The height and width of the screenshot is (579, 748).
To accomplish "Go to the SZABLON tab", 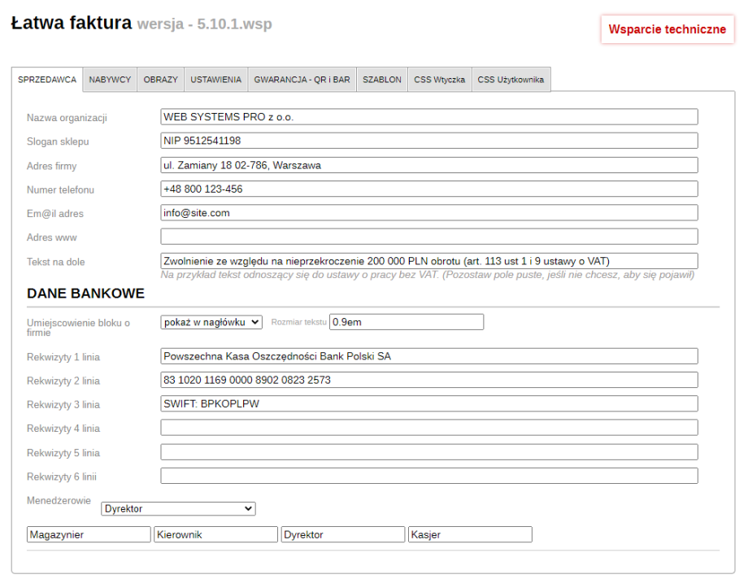I will tap(382, 80).
